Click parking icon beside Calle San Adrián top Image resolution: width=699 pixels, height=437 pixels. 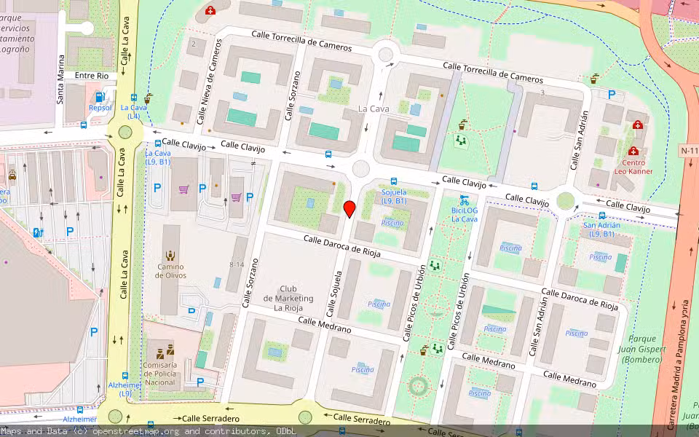[x=612, y=95]
